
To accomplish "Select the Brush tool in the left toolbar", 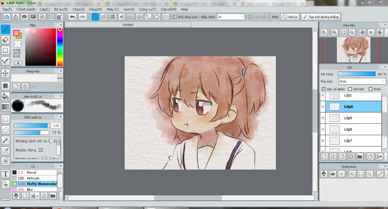I will coord(5,30).
